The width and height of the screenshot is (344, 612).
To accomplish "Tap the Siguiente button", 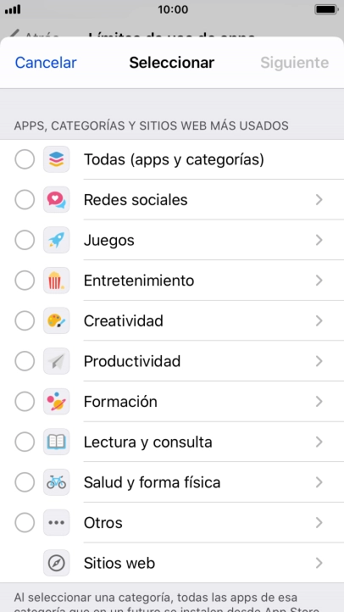I will (295, 63).
